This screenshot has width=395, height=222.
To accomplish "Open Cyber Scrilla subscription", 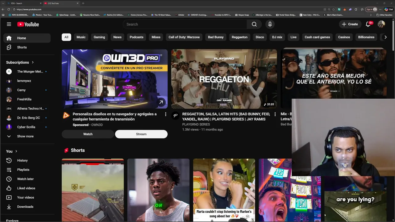I will 27,127.
